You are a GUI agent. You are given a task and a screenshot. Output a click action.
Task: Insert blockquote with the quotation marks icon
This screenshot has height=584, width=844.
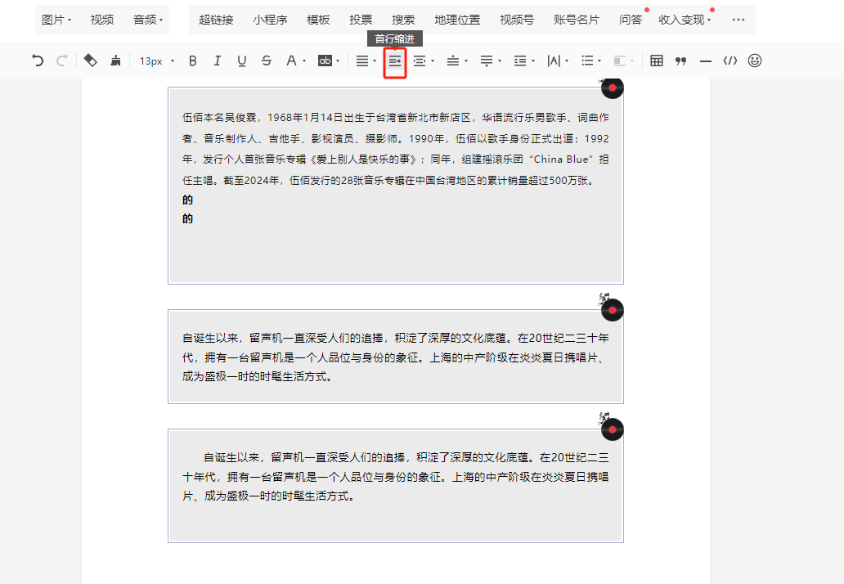(x=681, y=61)
